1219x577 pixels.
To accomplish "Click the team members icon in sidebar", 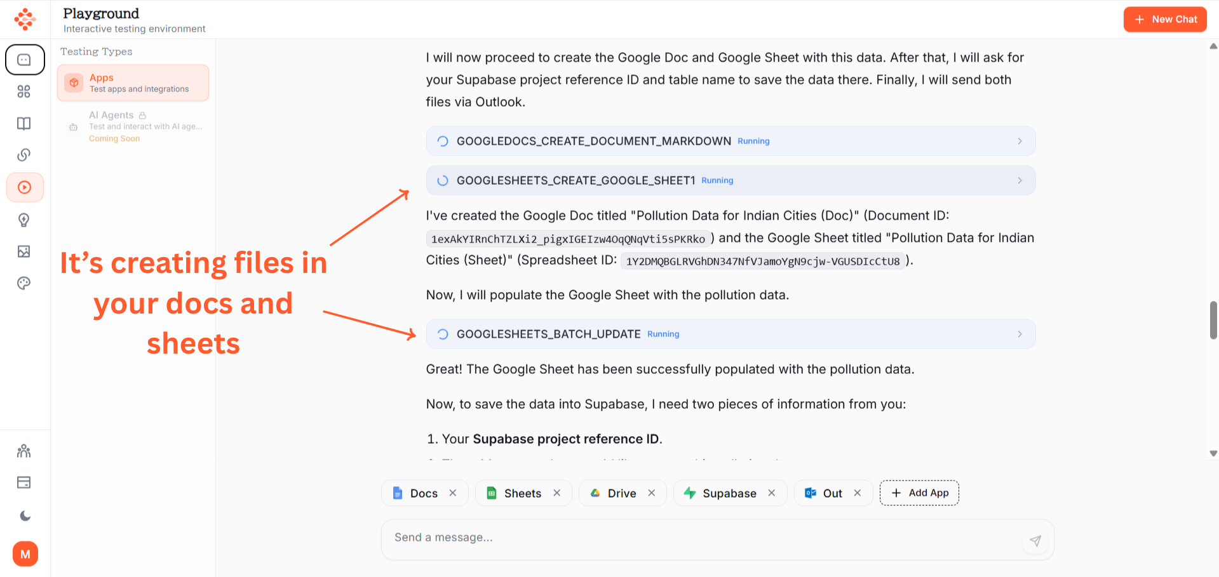I will (24, 451).
